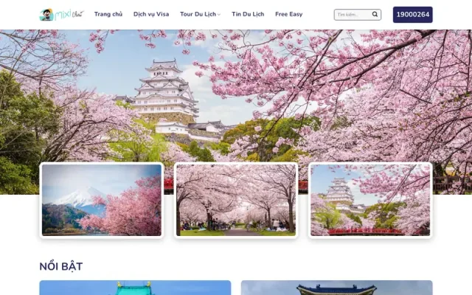Viewport: 472px width, 295px height.
Task: Go to Tin Du Lịch
Action: pyautogui.click(x=248, y=14)
